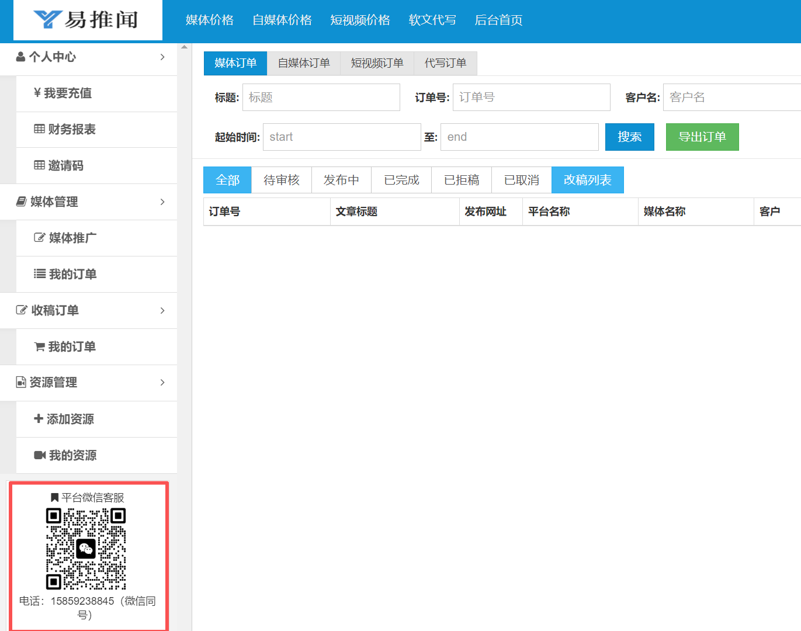Screen dimensions: 801x631
Task: Click the phone number 15859238845 text
Action: tap(82, 601)
